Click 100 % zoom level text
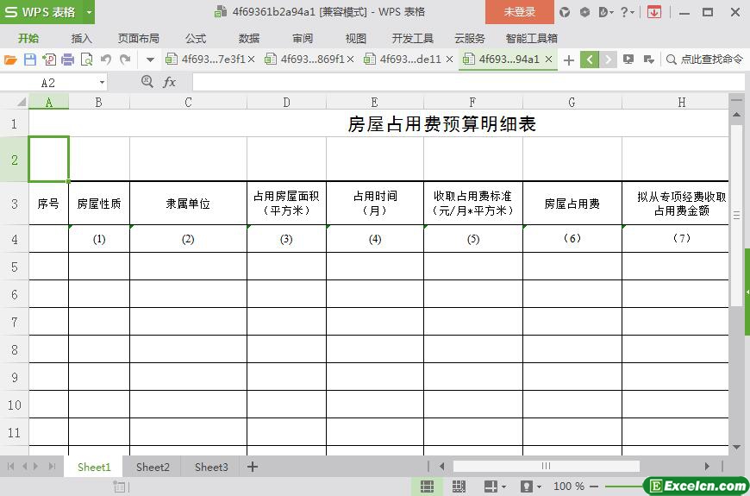Screen dimensions: 750x496 coord(569,487)
